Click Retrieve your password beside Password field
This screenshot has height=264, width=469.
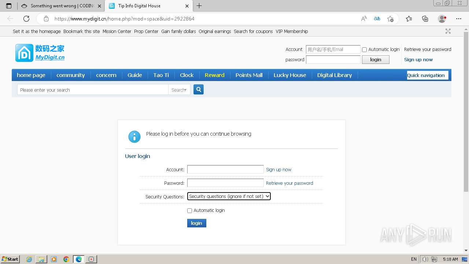click(289, 183)
